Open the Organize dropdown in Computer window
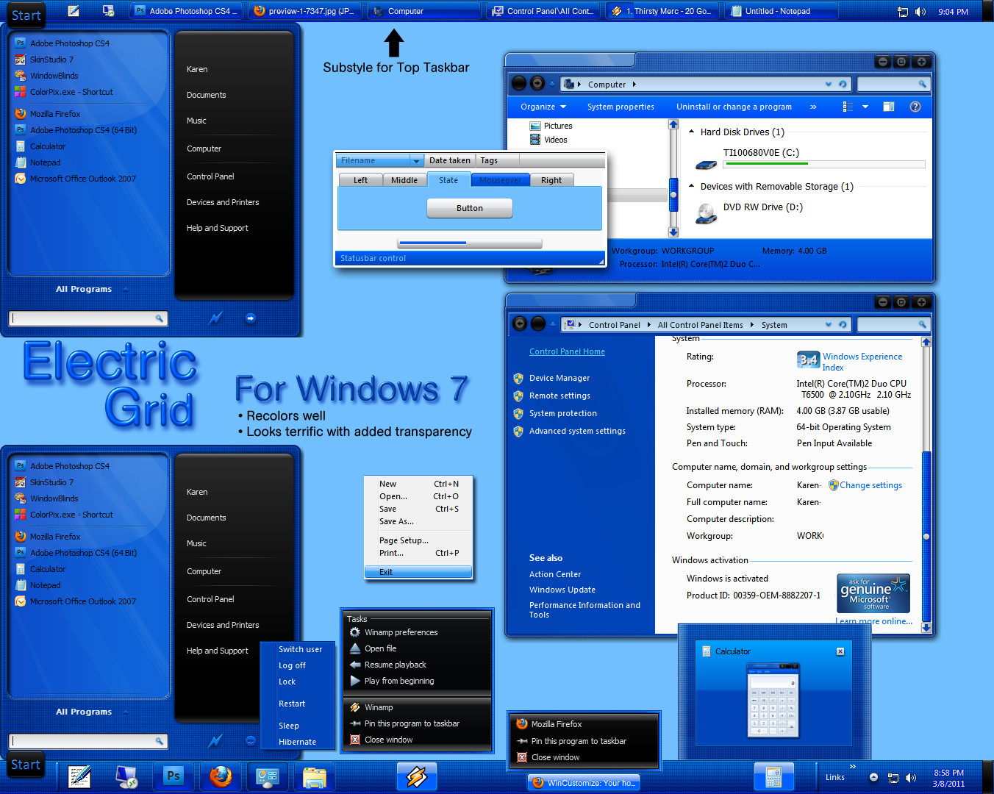994x794 pixels. click(x=543, y=107)
